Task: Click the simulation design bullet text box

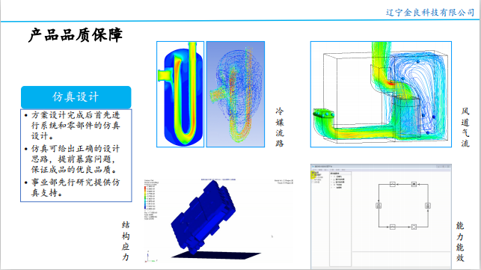Action: point(76,156)
